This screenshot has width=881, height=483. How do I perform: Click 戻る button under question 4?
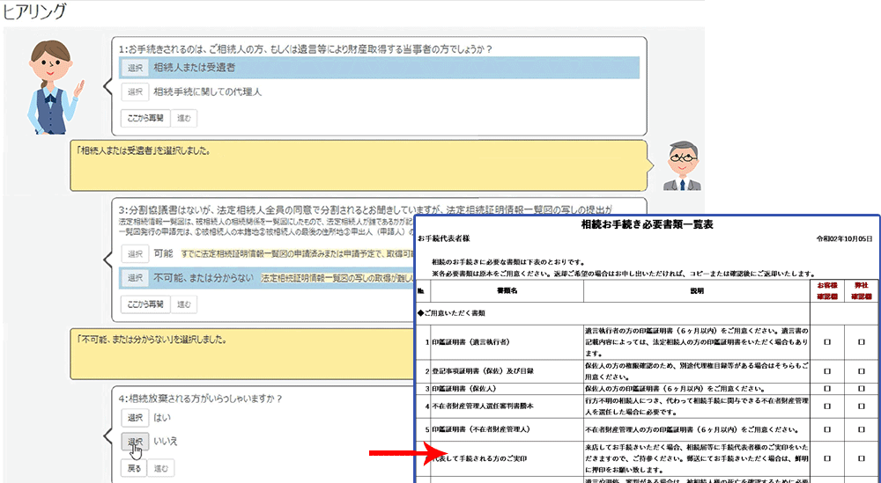(131, 467)
